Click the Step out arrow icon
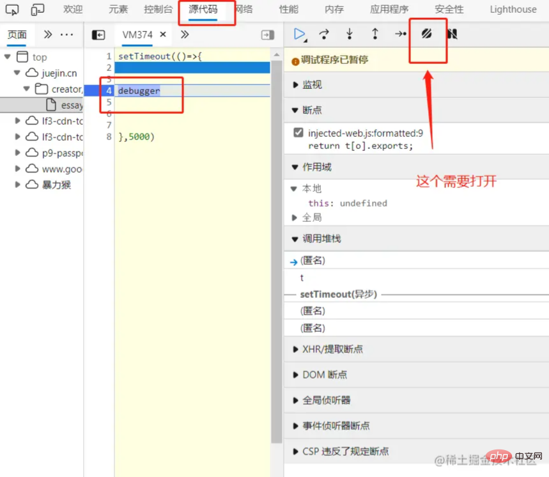This screenshot has height=477, width=549. [x=375, y=34]
